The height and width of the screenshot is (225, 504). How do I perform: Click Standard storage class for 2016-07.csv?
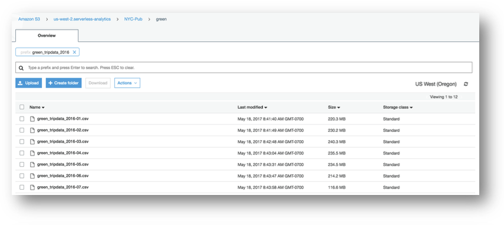(x=391, y=187)
